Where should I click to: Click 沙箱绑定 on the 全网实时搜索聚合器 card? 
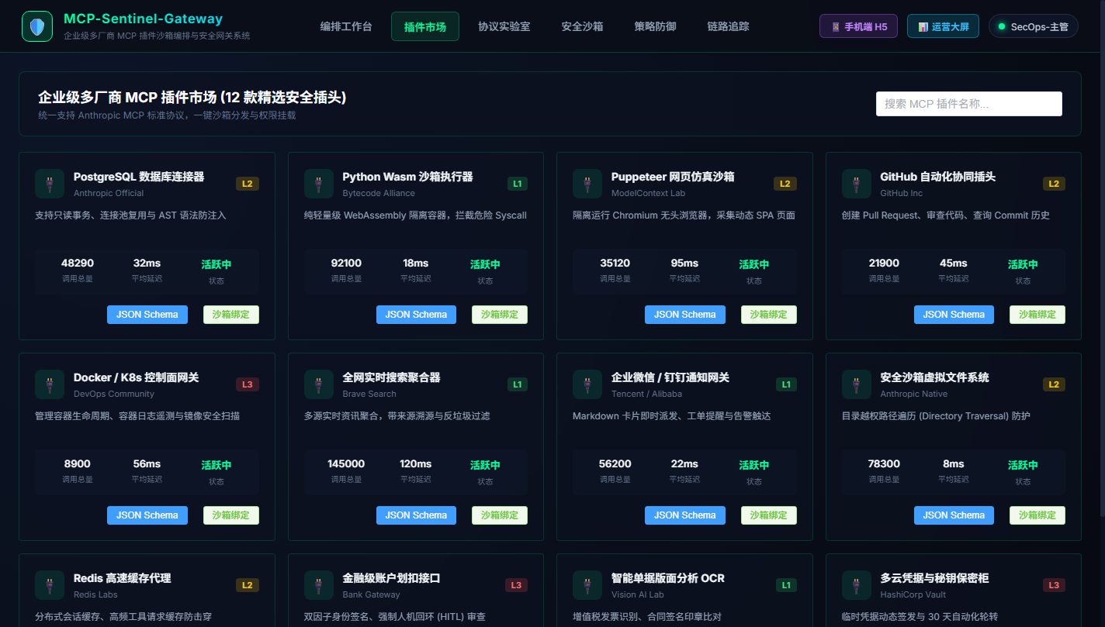tap(500, 515)
